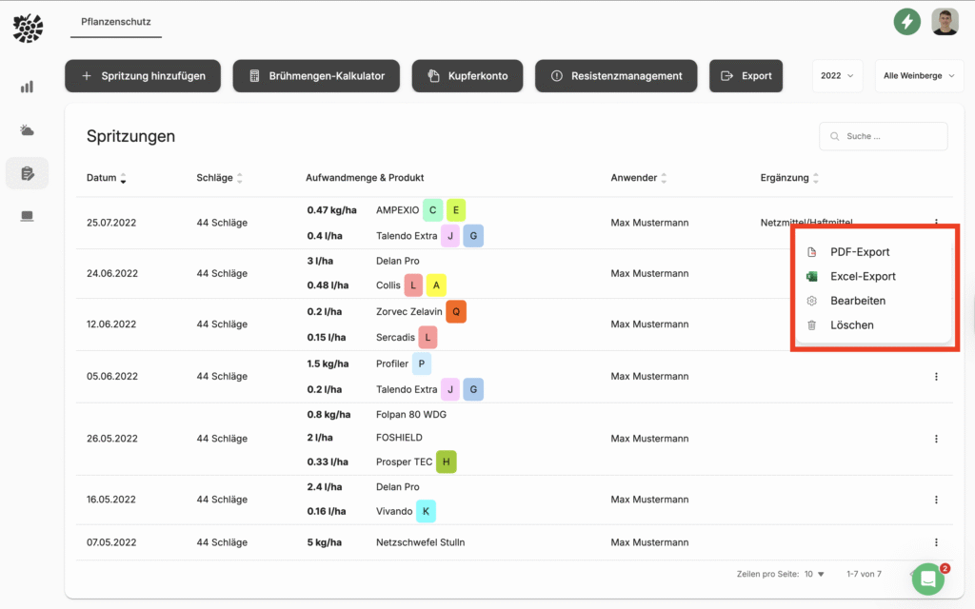Click the bar chart icon in sidebar
The image size is (975, 609).
pyautogui.click(x=27, y=87)
